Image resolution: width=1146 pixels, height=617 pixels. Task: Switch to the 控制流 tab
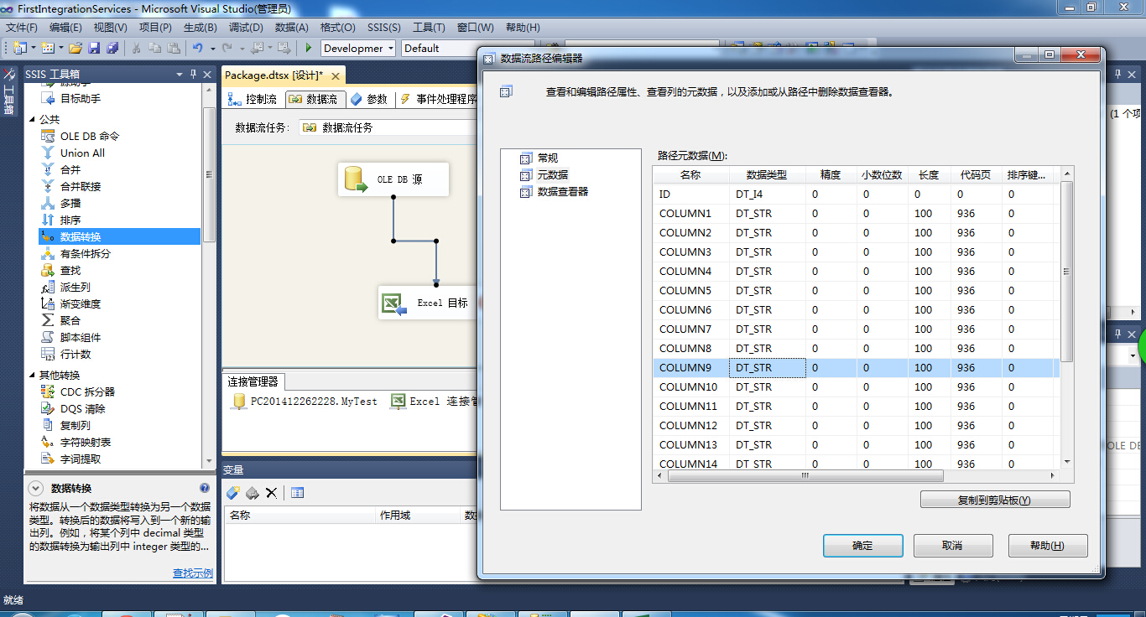254,99
